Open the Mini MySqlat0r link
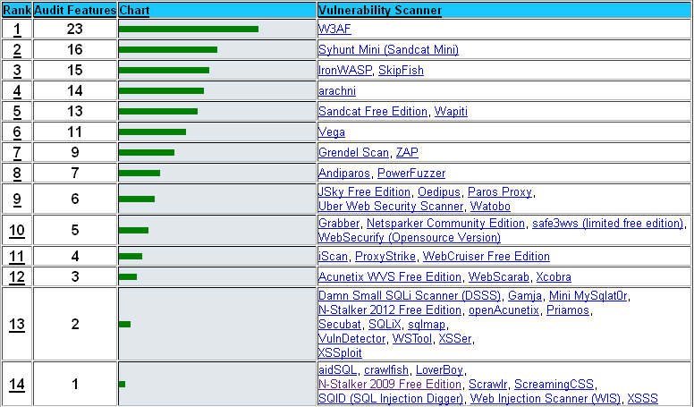Viewport: 694px width, 407px height. click(x=588, y=295)
